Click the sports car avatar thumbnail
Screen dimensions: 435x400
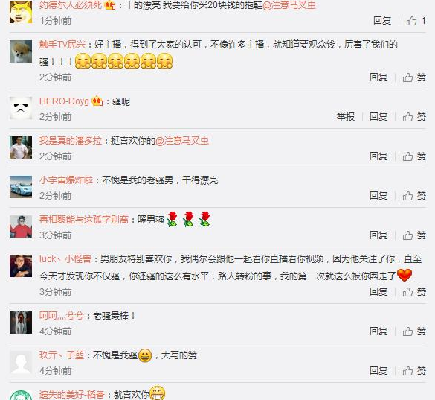coord(21,187)
